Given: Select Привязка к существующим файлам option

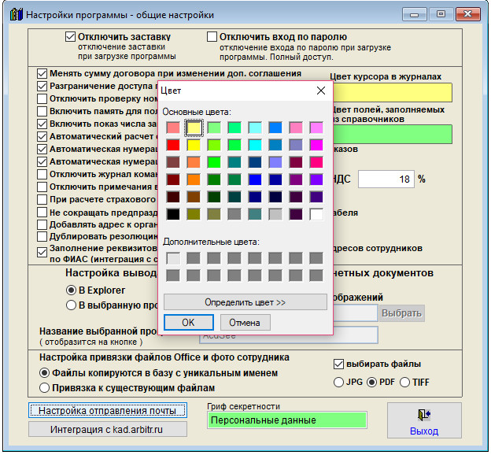Looking at the screenshot, I should click(44, 387).
